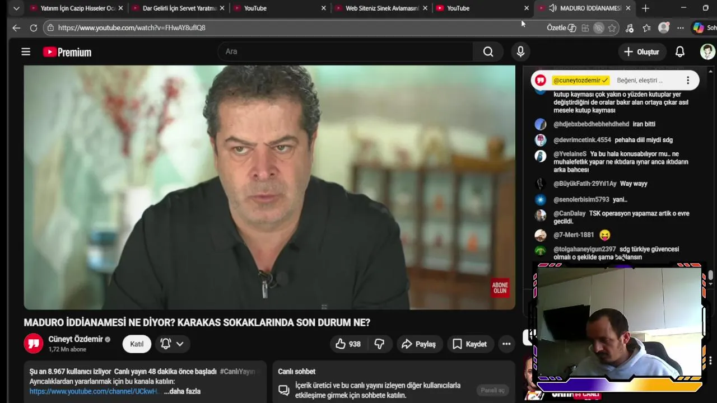Add this page to favorites star

point(612,27)
